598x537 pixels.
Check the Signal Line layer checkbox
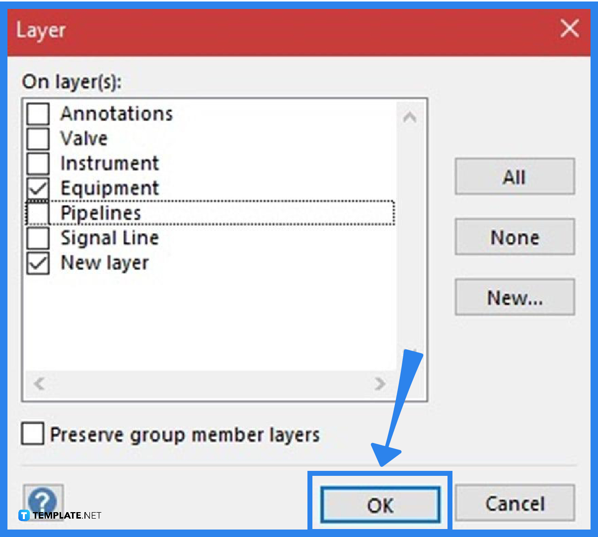click(x=37, y=238)
